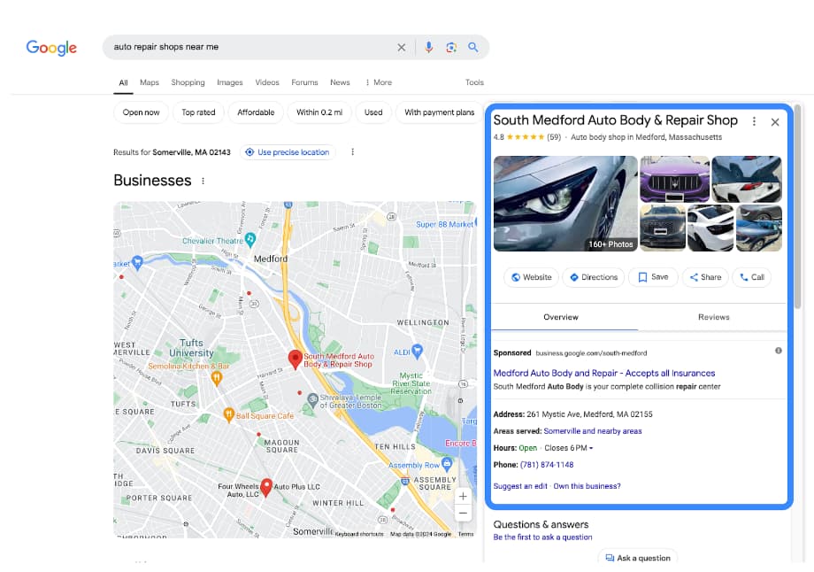Click the right-side panel scrollbar

(797, 208)
